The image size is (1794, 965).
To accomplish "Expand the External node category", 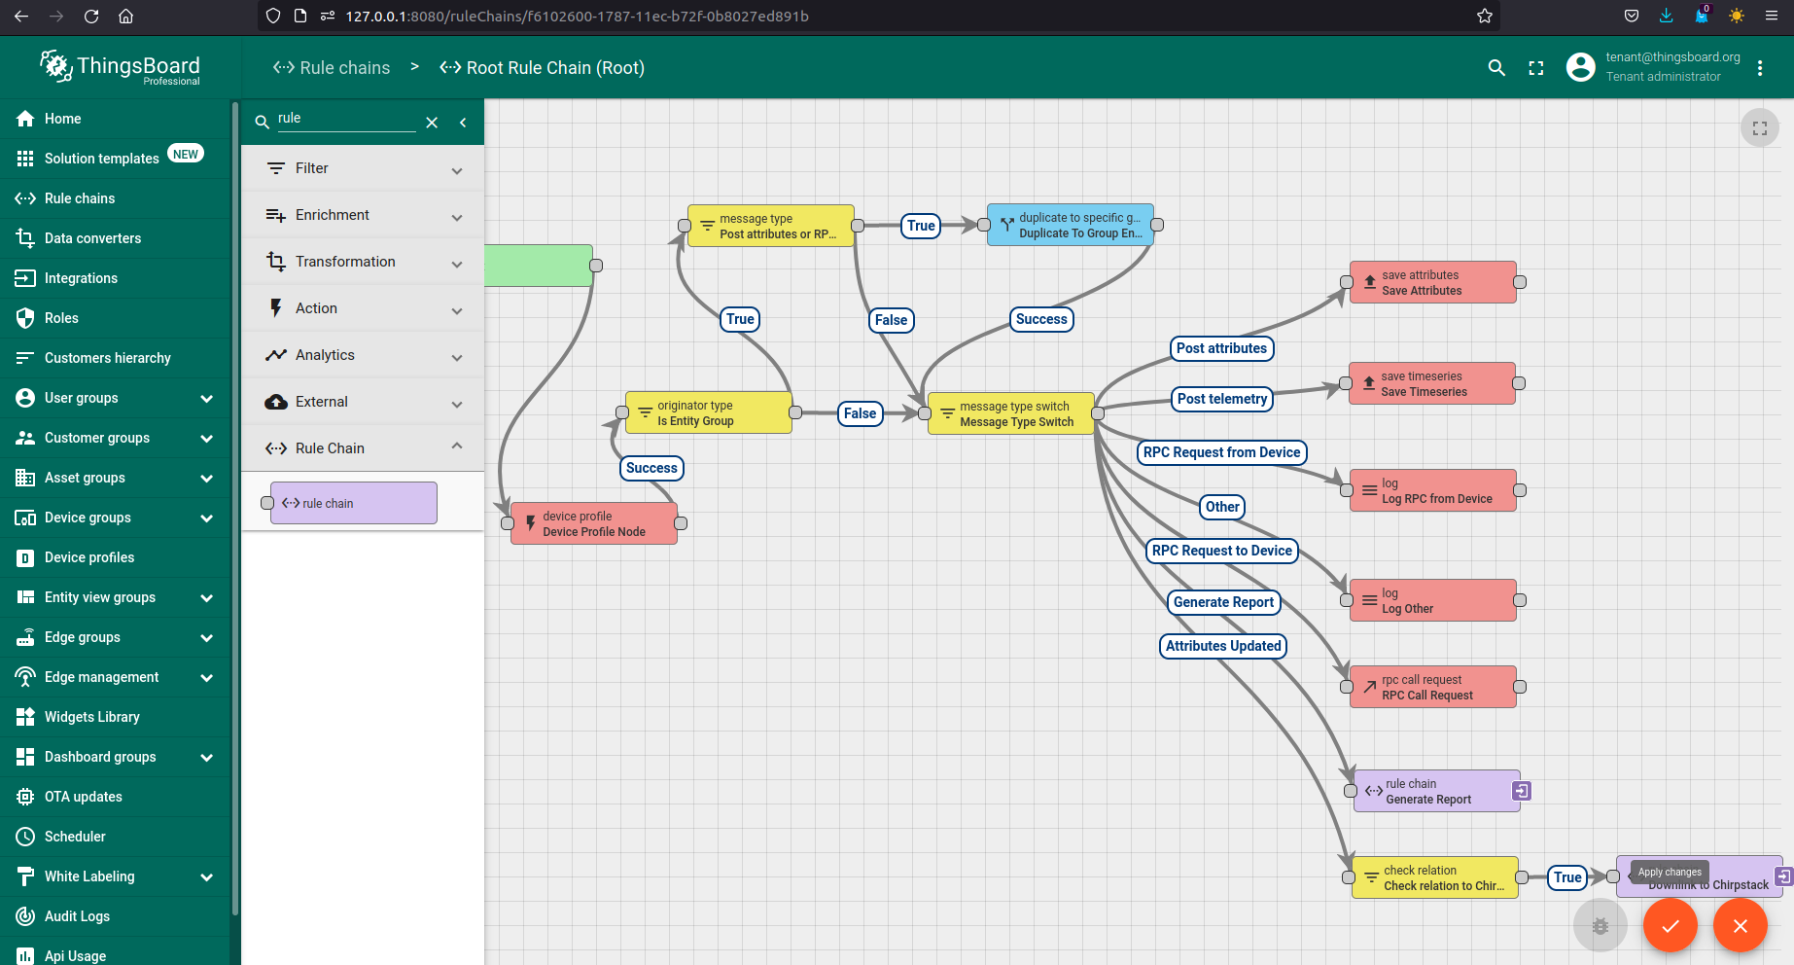I will 363,402.
